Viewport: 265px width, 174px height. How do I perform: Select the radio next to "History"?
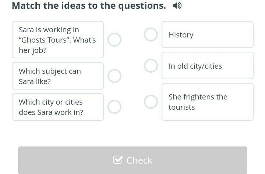coord(151,35)
